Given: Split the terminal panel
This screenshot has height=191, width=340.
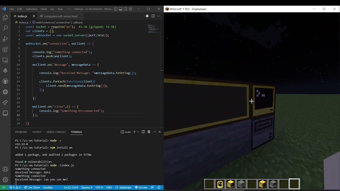Looking at the screenshot, I should coord(143,132).
